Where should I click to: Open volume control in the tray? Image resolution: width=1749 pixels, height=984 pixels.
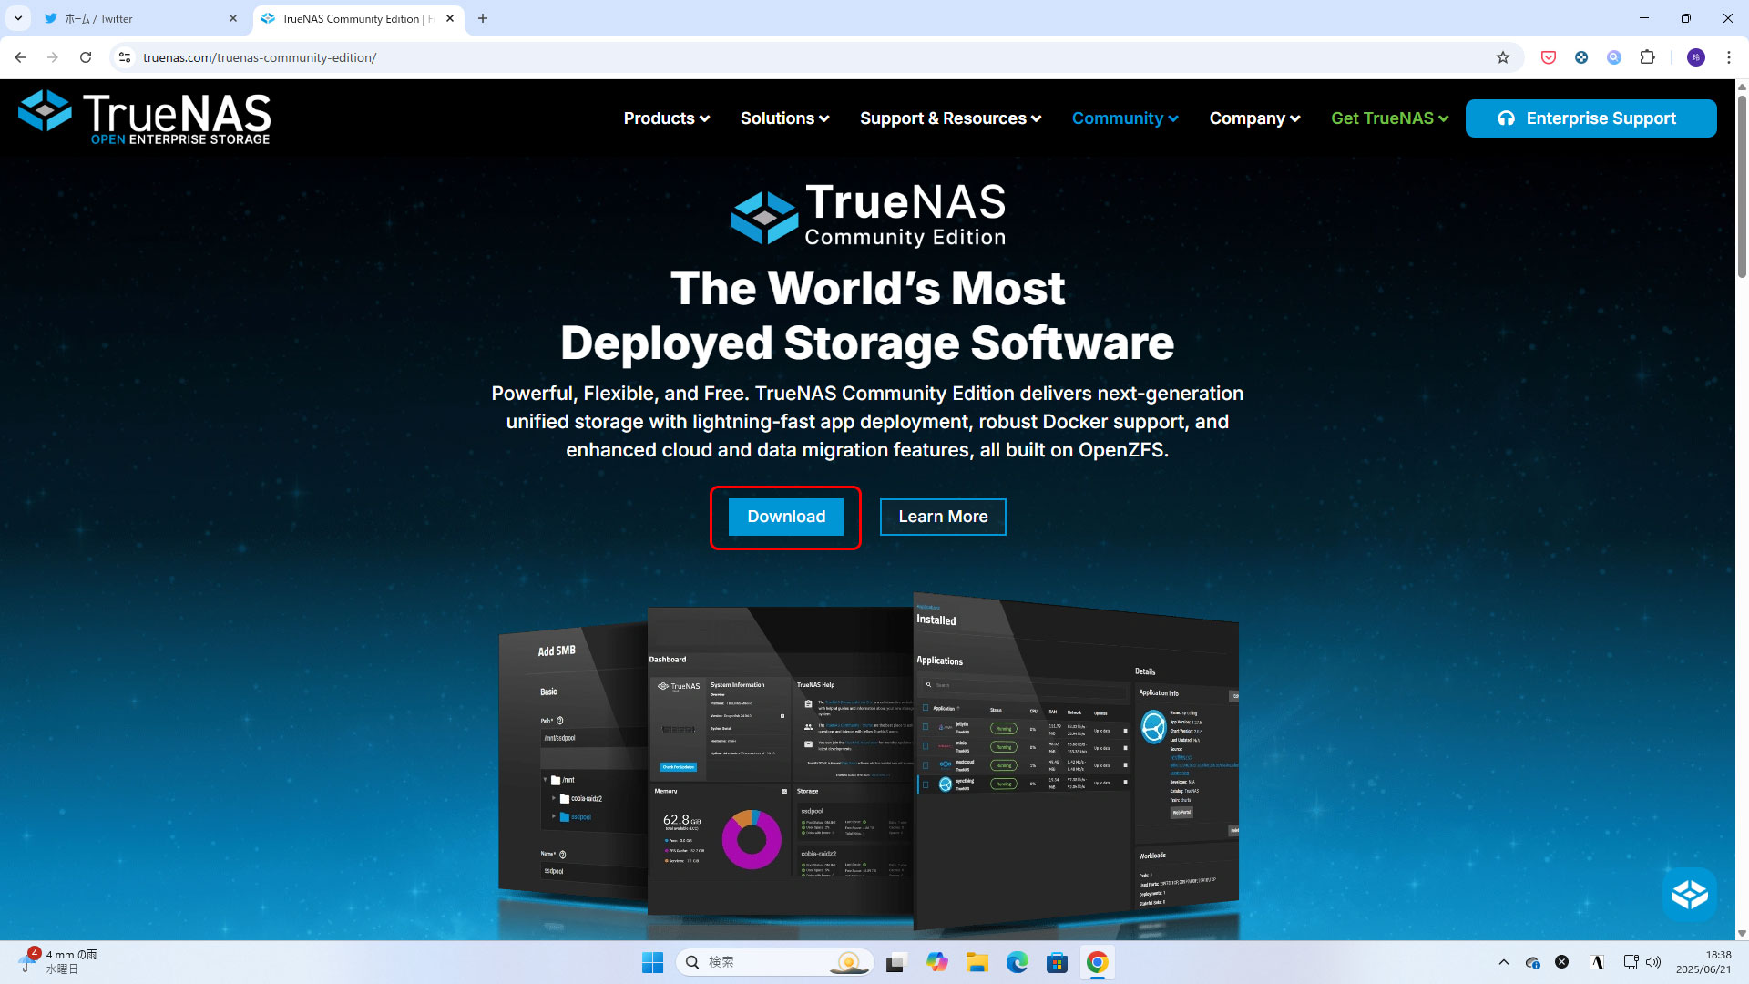(1653, 962)
